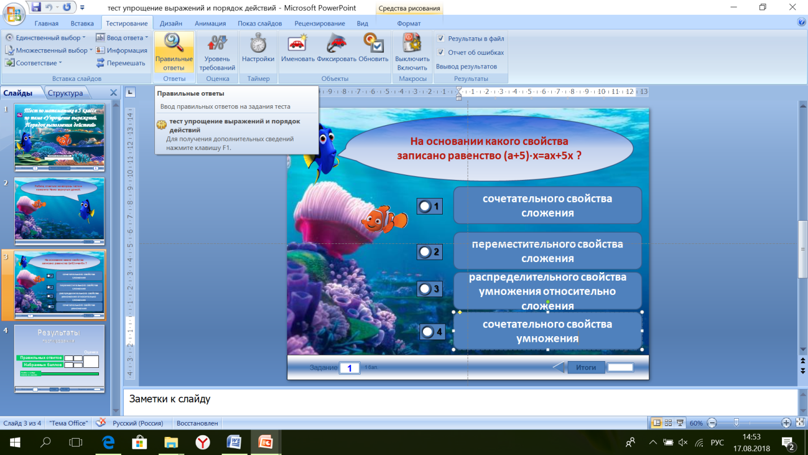Viewport: 808px width, 455px height.
Task: Open Уровень требований settings
Action: [x=217, y=51]
